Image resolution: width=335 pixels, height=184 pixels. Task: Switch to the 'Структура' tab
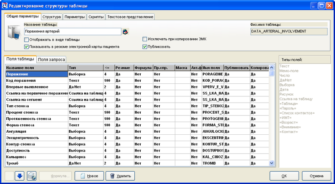coord(52,17)
